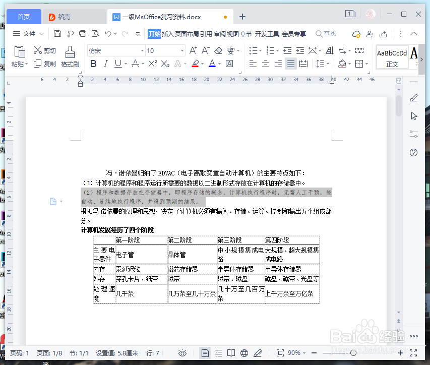430x365 pixels.
Task: Increase font size with A+ icon
Action: pyautogui.click(x=193, y=50)
